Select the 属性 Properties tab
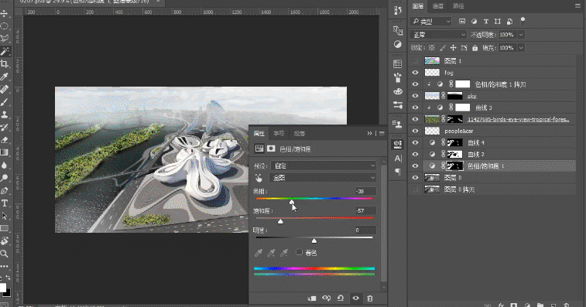The height and width of the screenshot is (307, 586). [x=259, y=133]
